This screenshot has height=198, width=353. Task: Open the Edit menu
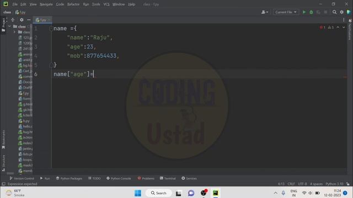[x=23, y=4]
